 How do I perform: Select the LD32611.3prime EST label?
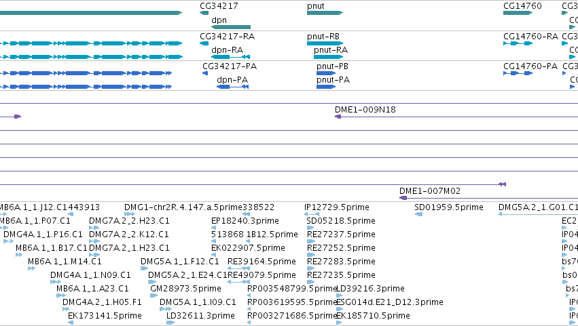(200, 316)
